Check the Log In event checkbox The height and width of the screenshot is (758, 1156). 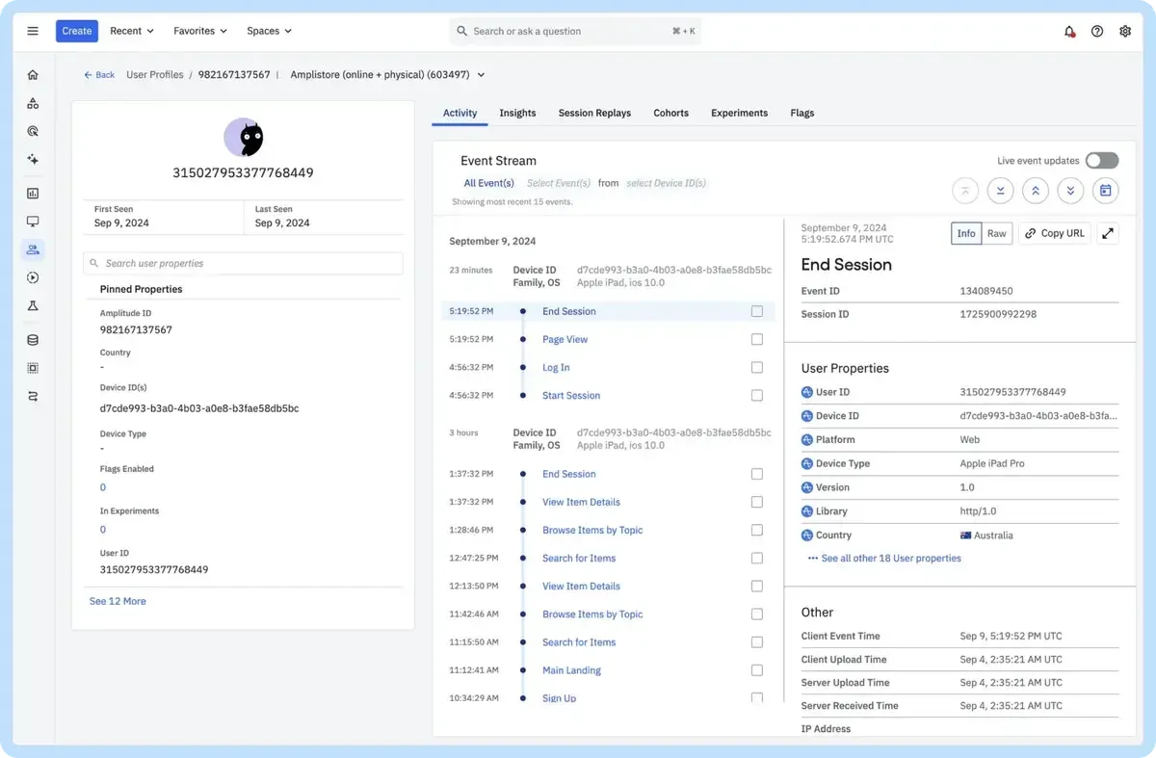(756, 367)
